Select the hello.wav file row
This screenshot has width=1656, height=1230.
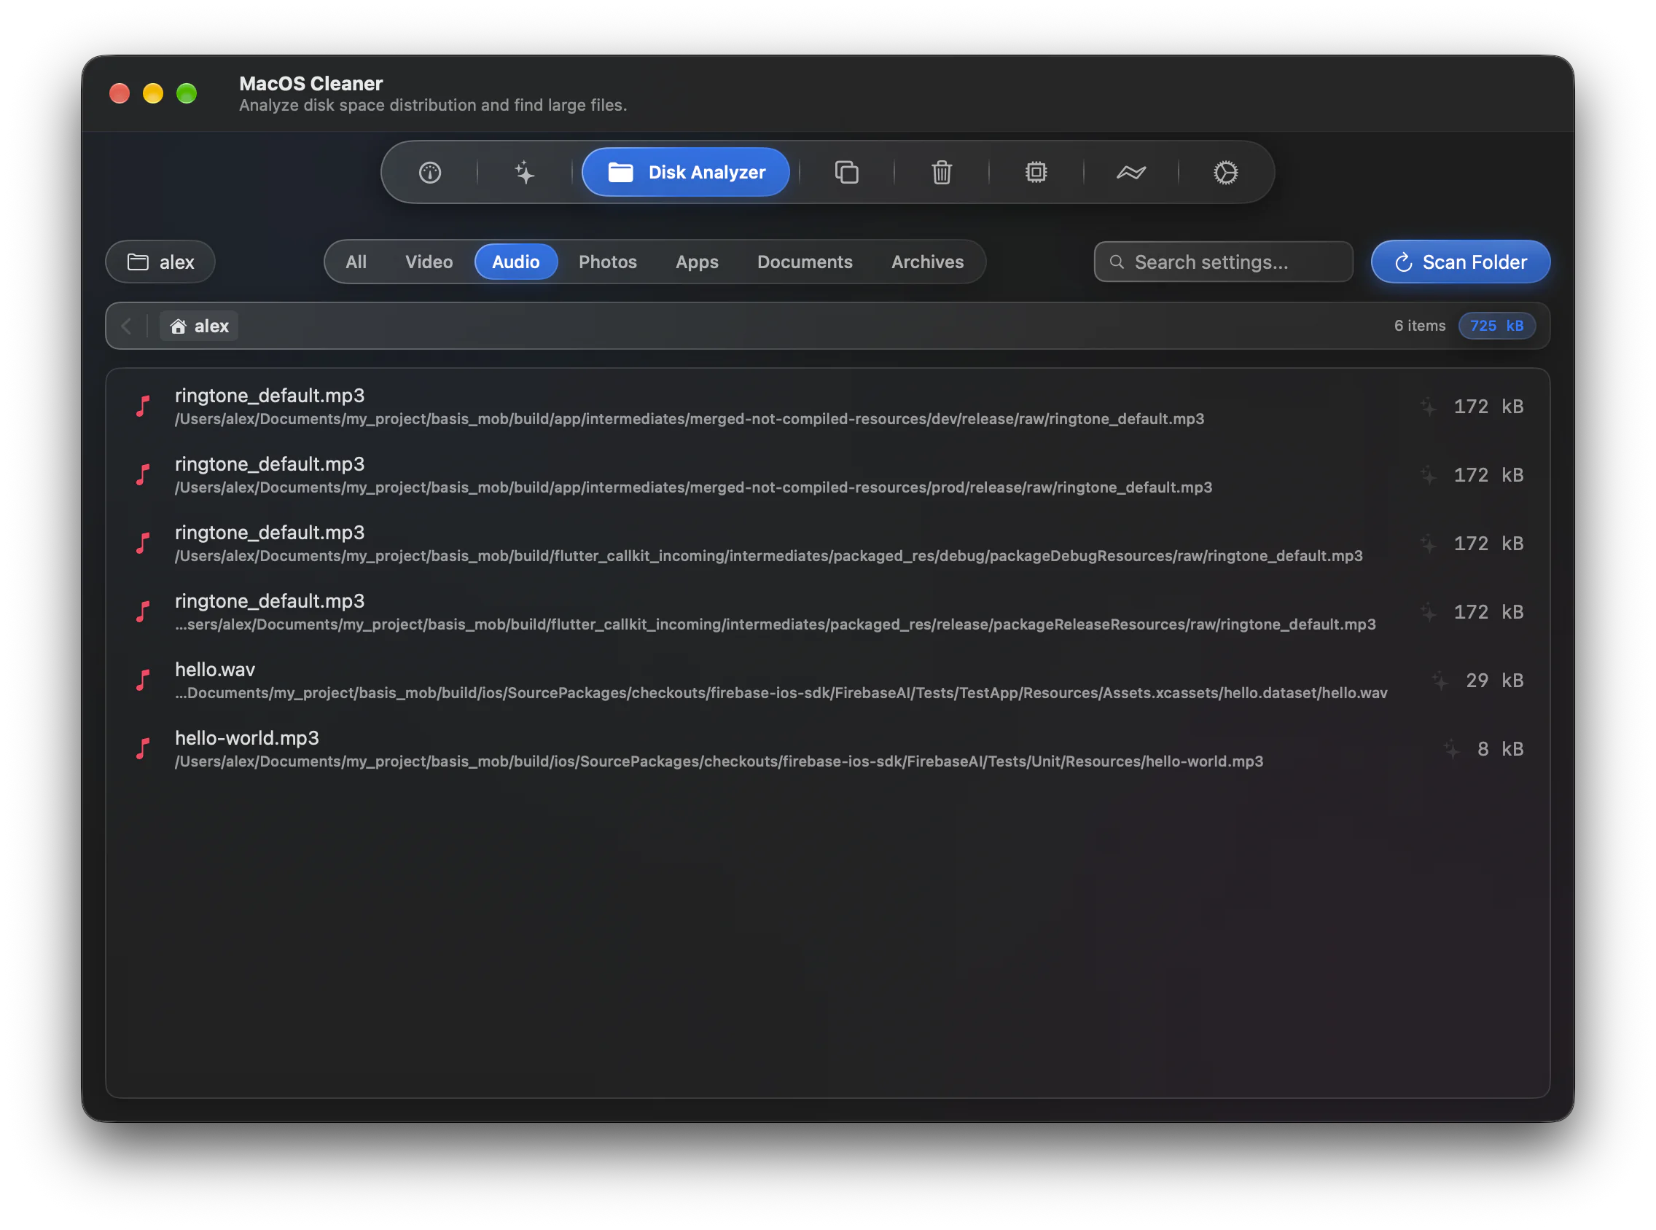[828, 681]
